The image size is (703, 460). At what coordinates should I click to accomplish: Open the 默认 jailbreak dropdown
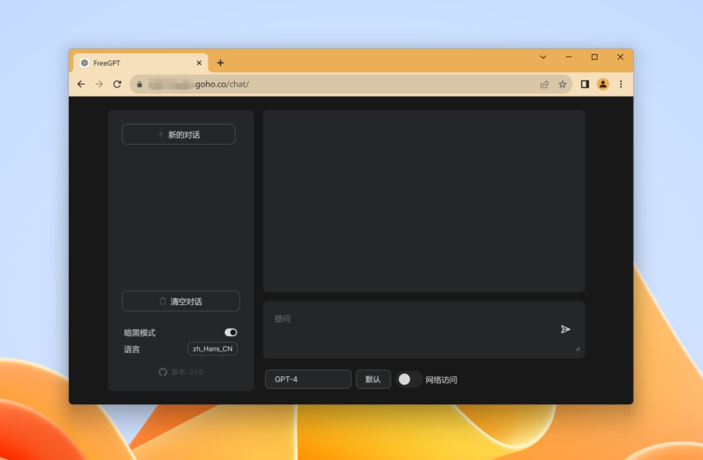pyautogui.click(x=373, y=379)
